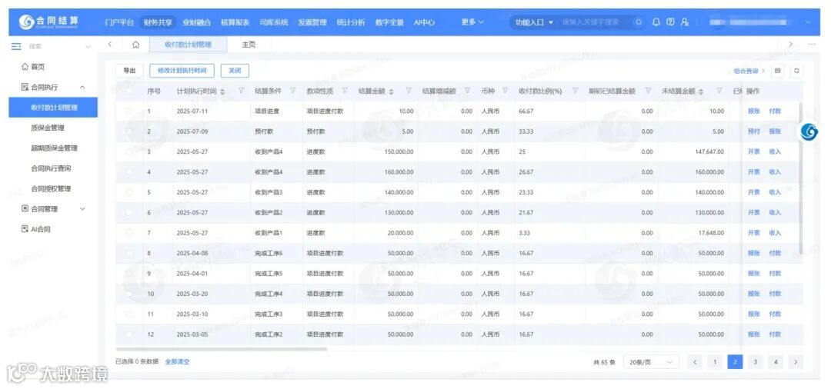
Task: Expand the 合同管理 sidebar group
Action: [x=82, y=209]
